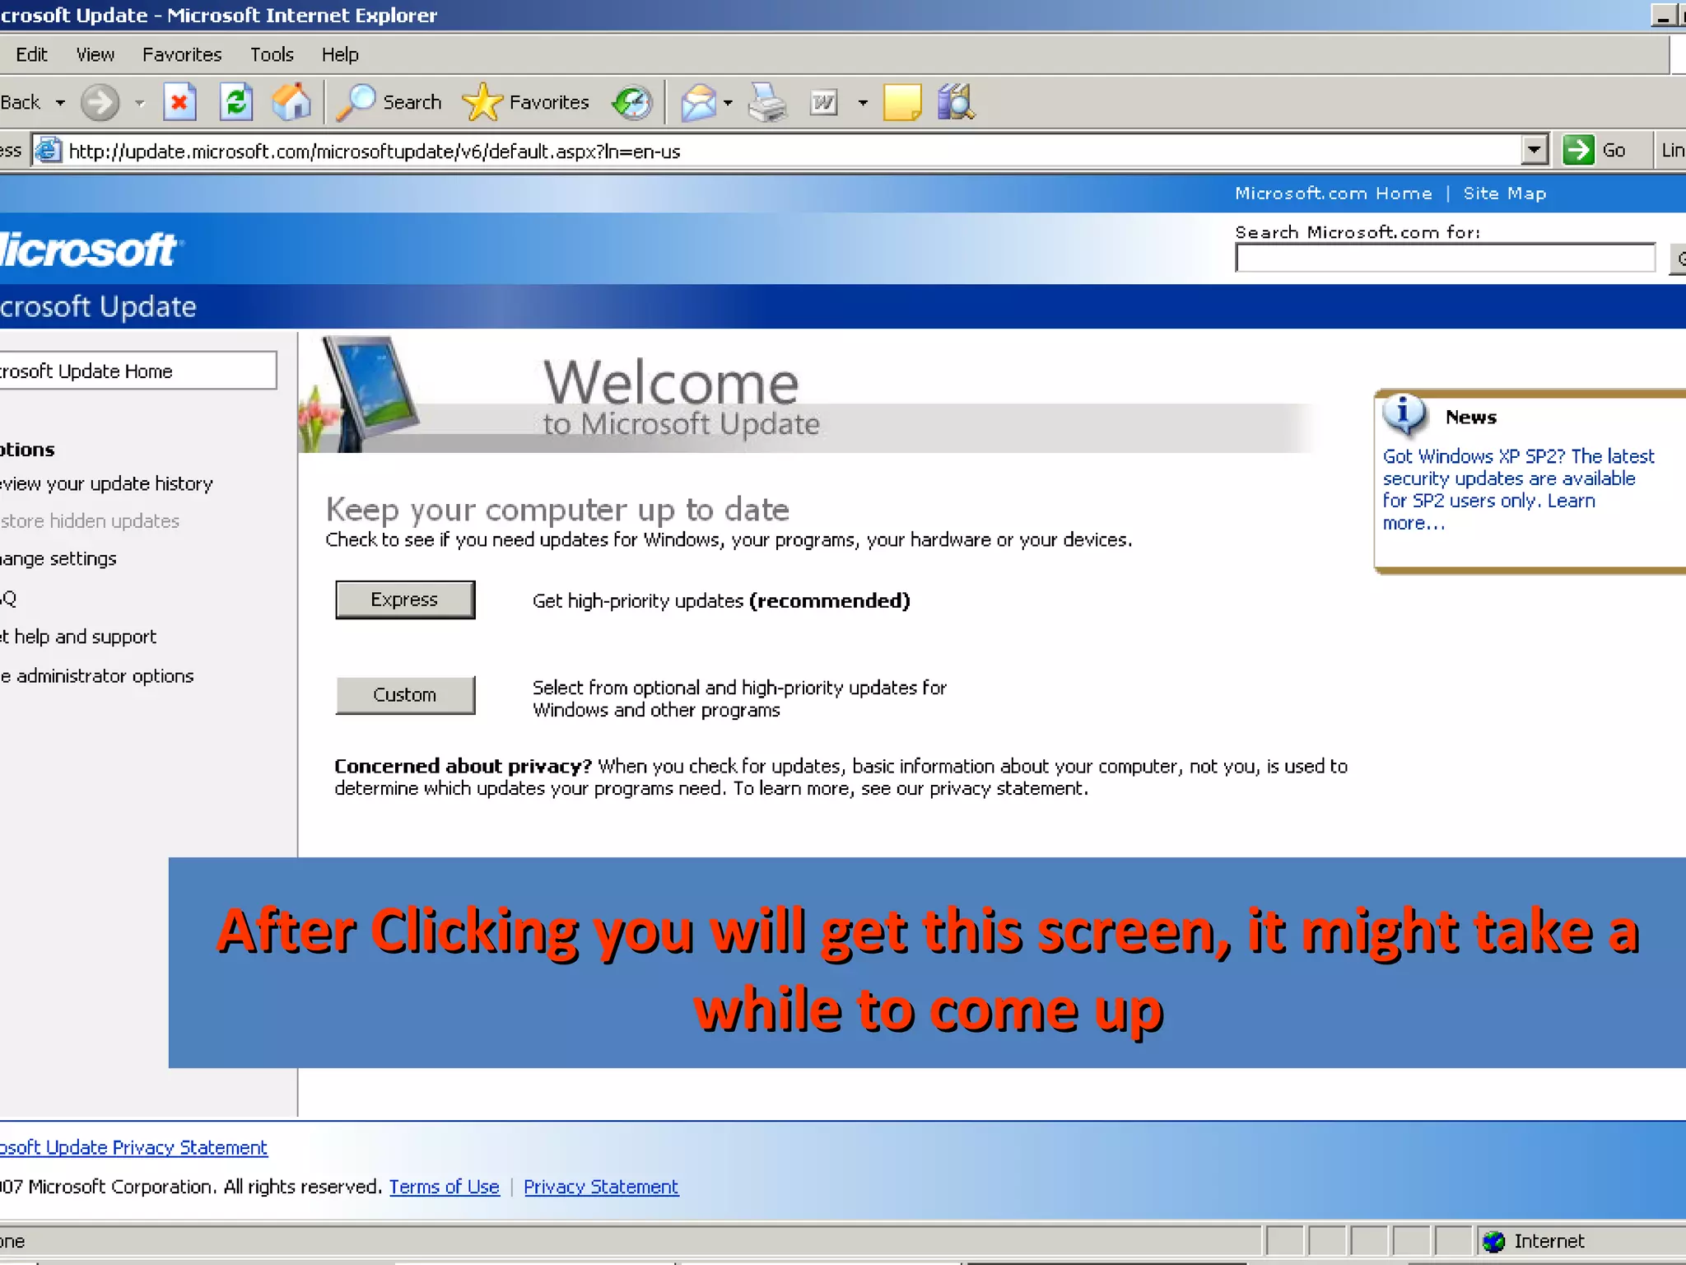
Task: Open the Tools menu
Action: [272, 54]
